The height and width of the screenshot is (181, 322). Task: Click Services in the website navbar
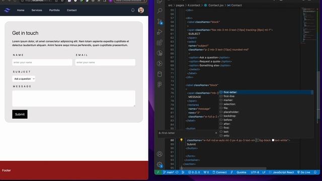pyautogui.click(x=37, y=10)
